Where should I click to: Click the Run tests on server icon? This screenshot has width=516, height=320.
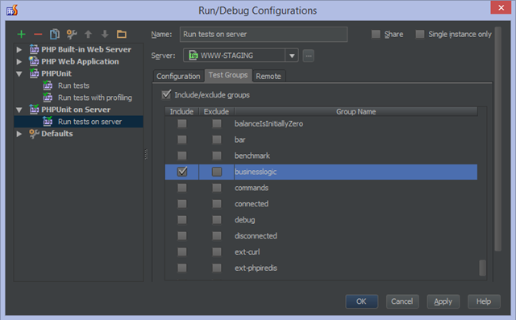(x=48, y=122)
